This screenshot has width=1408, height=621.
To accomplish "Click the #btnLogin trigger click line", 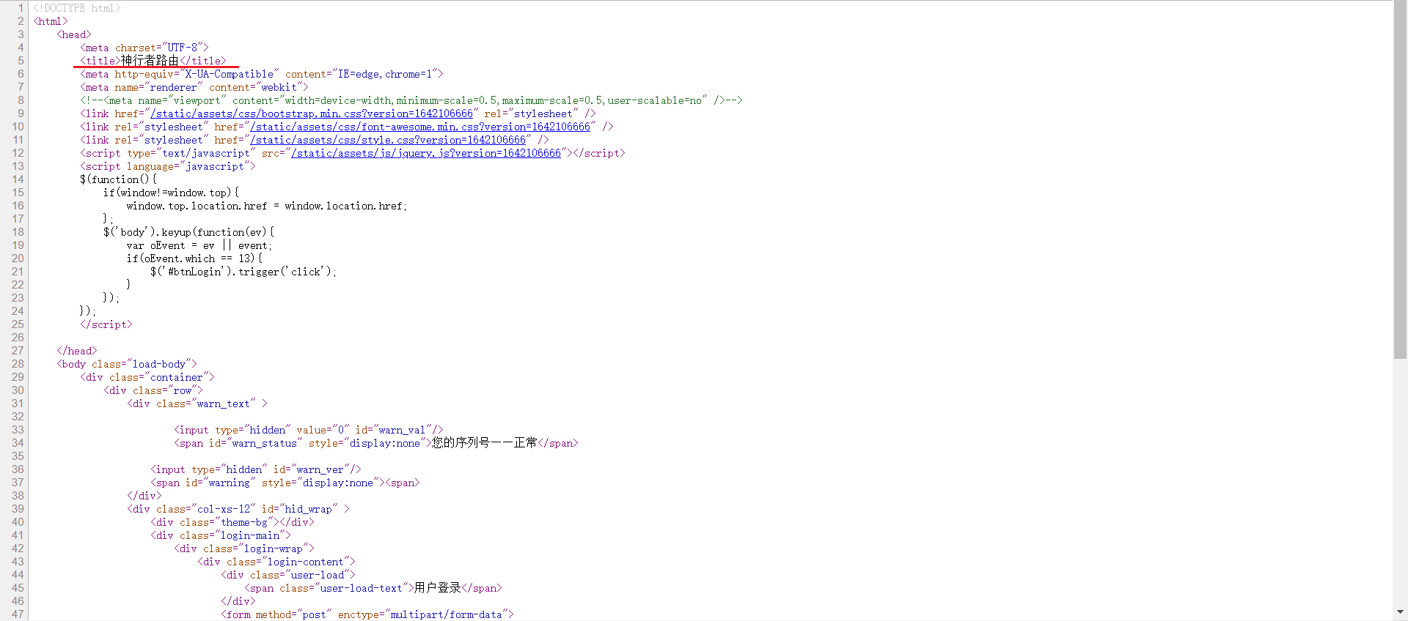I will coord(243,272).
